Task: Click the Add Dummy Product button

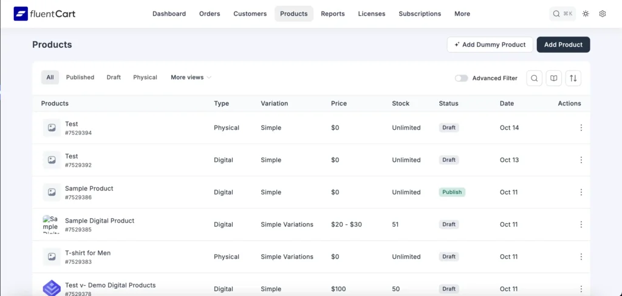Action: 490,45
